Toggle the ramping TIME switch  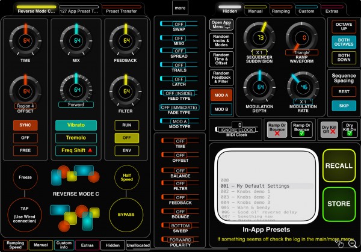pyautogui.click(x=180, y=141)
